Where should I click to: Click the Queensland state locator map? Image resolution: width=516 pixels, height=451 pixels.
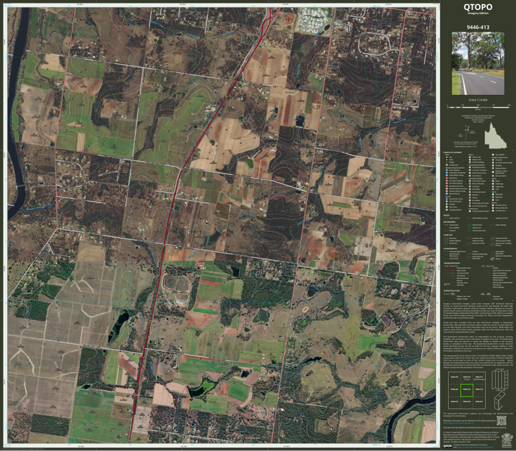click(495, 136)
